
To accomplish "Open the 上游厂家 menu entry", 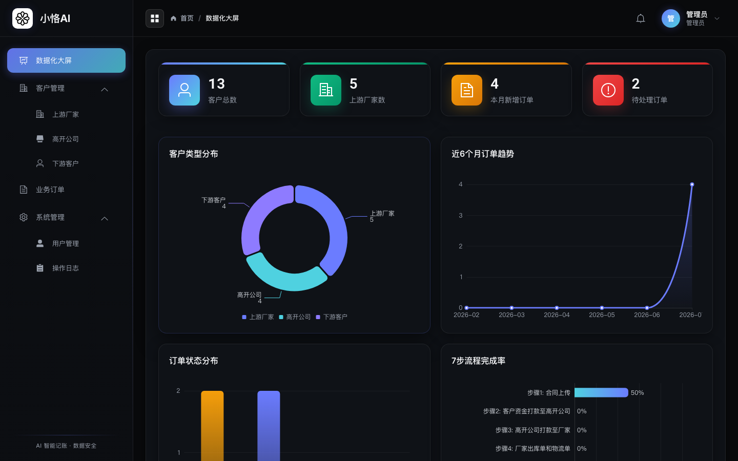I will 66,114.
